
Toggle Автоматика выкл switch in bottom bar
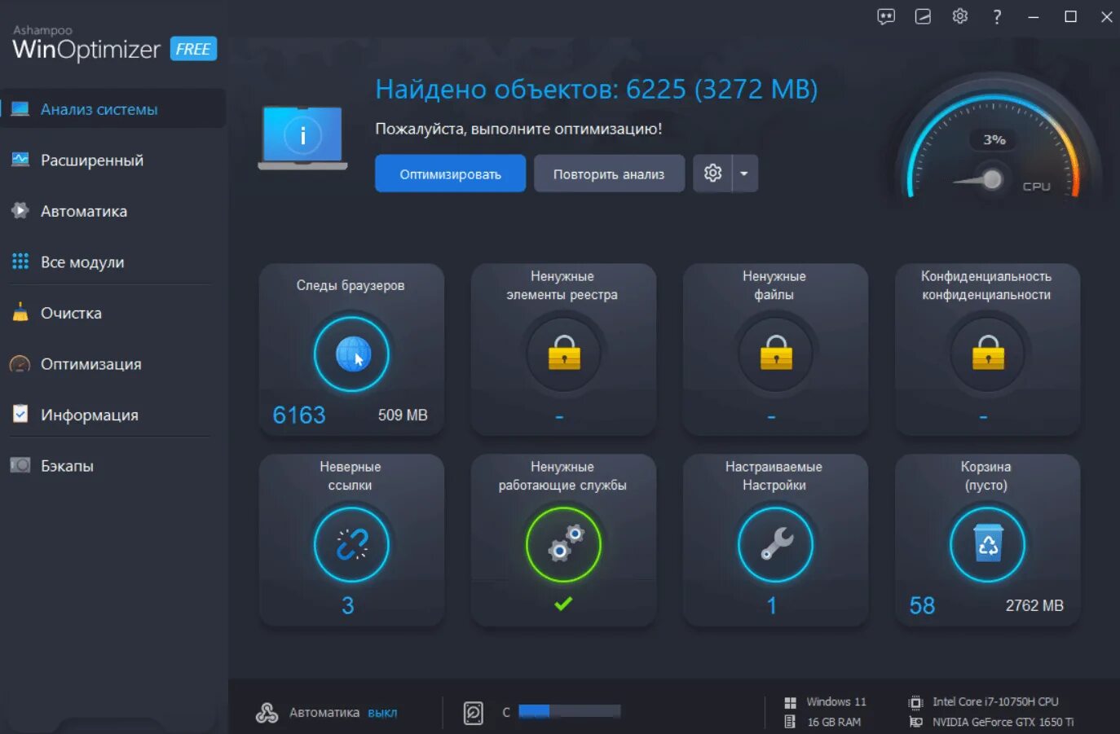click(x=382, y=713)
